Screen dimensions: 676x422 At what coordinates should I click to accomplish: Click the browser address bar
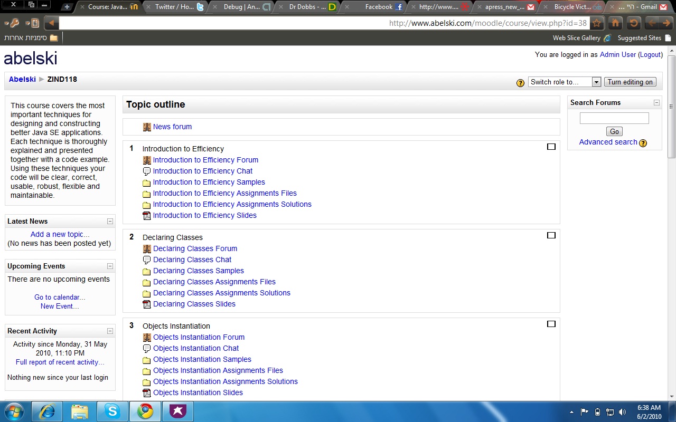[323, 23]
